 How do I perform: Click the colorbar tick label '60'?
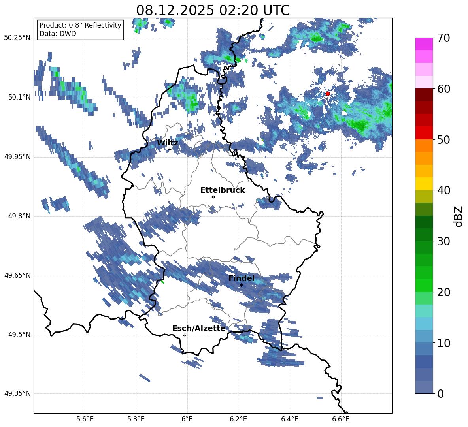(443, 89)
